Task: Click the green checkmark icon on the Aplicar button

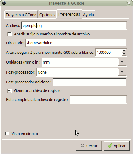Action: 110,146
